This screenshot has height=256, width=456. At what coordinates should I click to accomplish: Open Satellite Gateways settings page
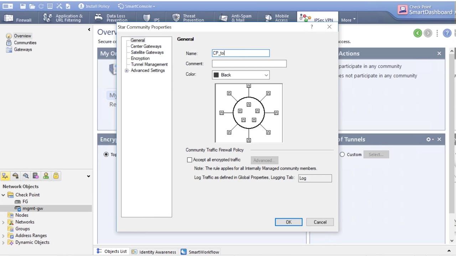pos(147,52)
